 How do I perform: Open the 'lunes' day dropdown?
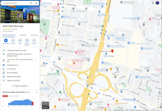[28, 92]
